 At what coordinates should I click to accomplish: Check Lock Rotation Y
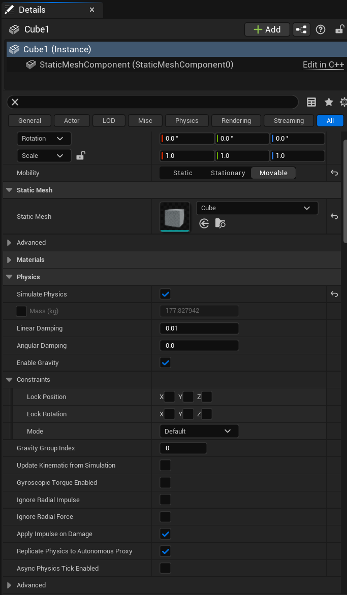tap(188, 414)
